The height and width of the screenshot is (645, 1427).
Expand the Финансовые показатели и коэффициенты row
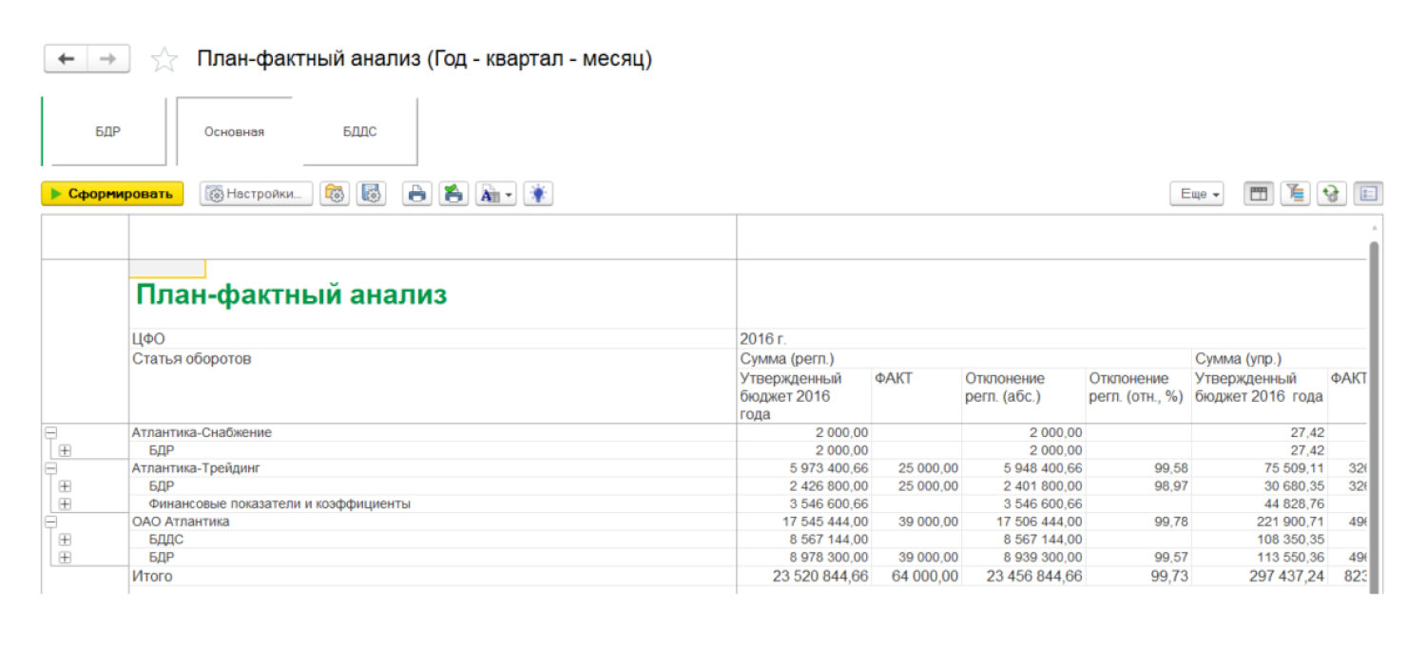click(x=65, y=503)
